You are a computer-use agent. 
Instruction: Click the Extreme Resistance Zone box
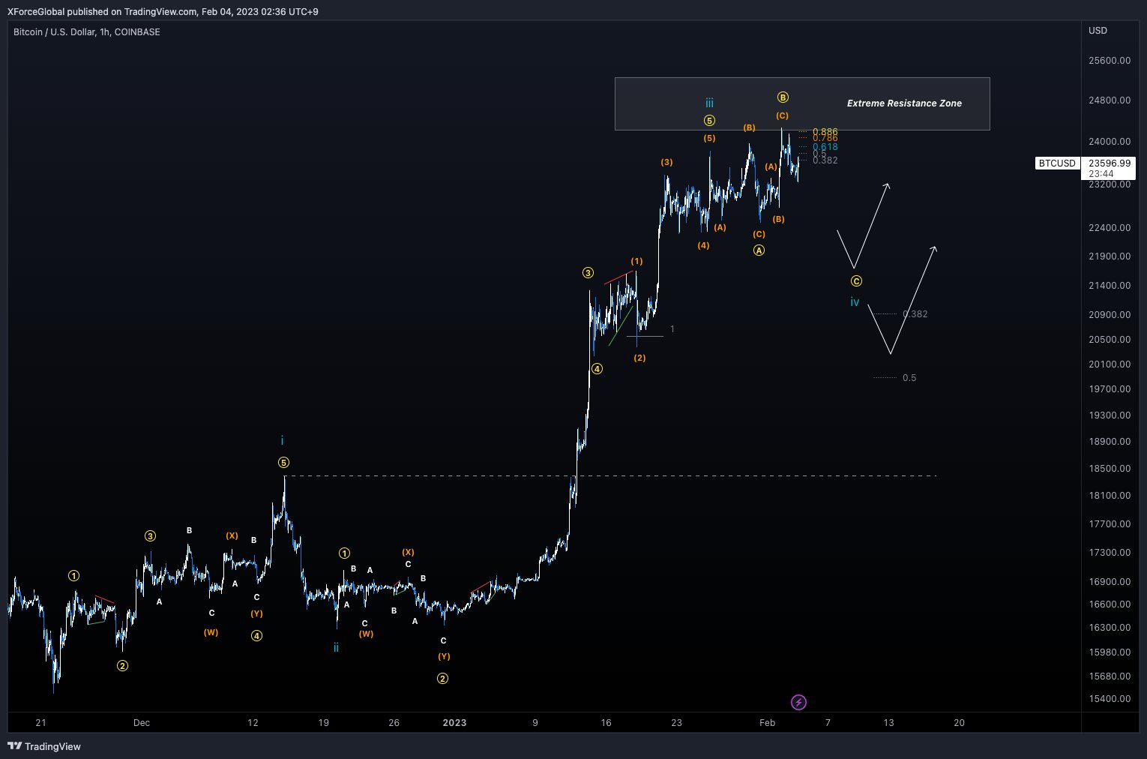(904, 103)
